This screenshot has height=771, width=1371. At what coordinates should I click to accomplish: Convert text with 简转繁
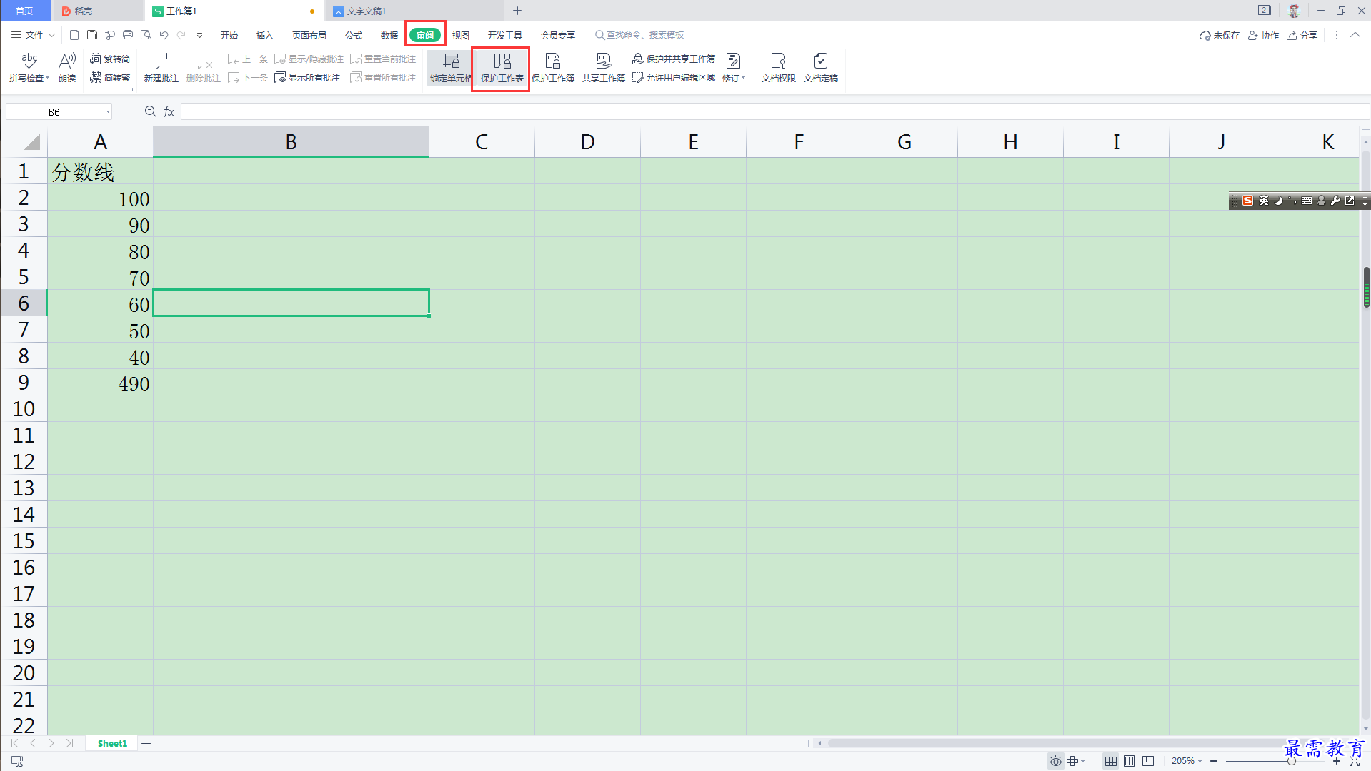tap(110, 77)
